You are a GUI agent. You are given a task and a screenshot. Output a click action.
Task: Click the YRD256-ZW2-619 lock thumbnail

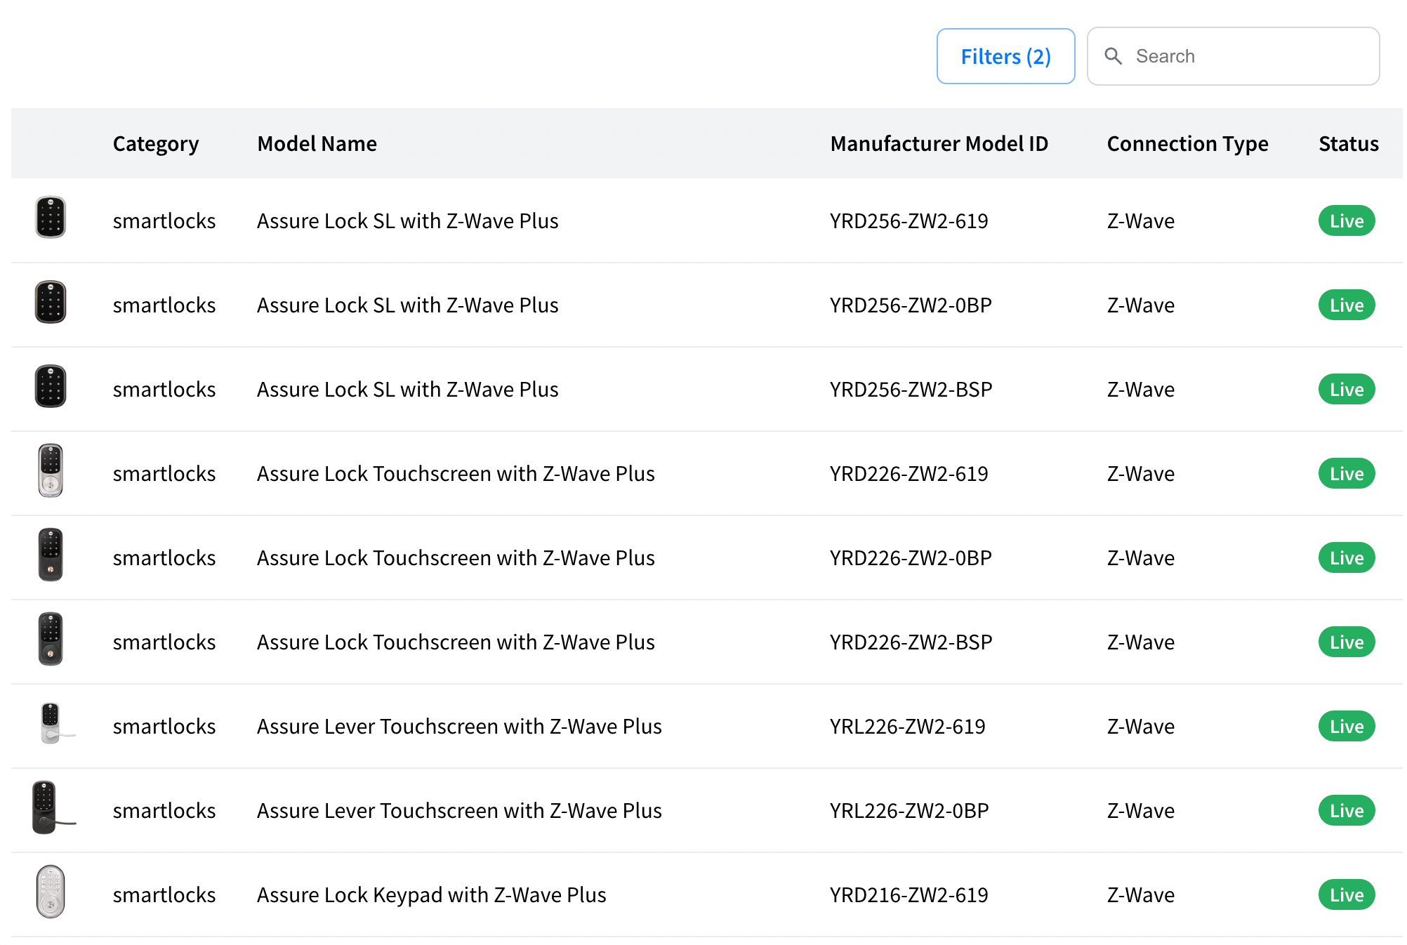pos(51,217)
